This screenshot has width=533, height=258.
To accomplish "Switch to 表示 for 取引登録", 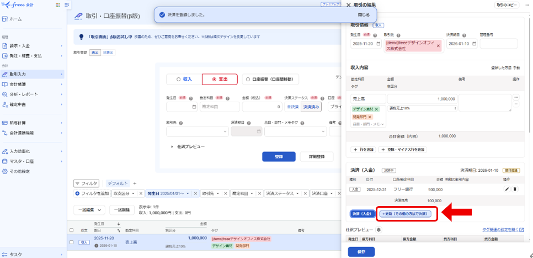I will [94, 52].
